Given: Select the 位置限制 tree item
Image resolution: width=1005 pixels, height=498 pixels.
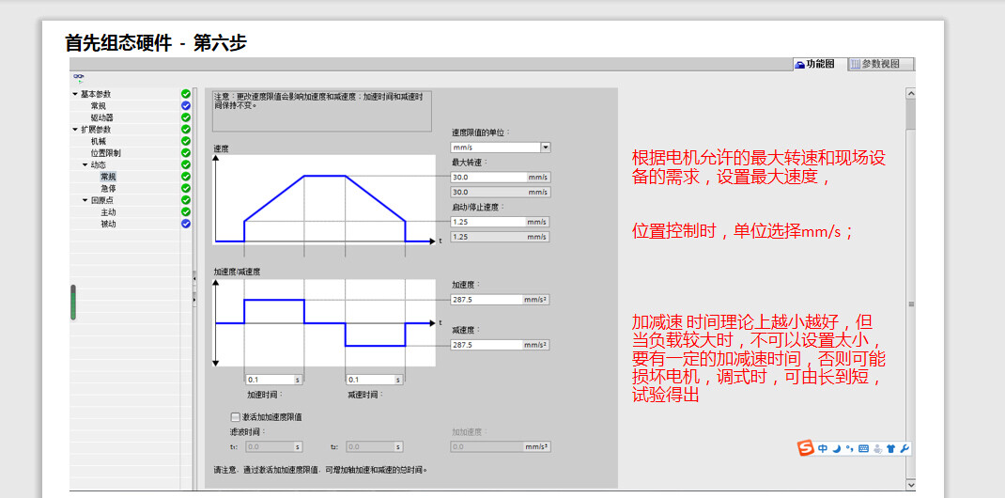Looking at the screenshot, I should pos(106,153).
